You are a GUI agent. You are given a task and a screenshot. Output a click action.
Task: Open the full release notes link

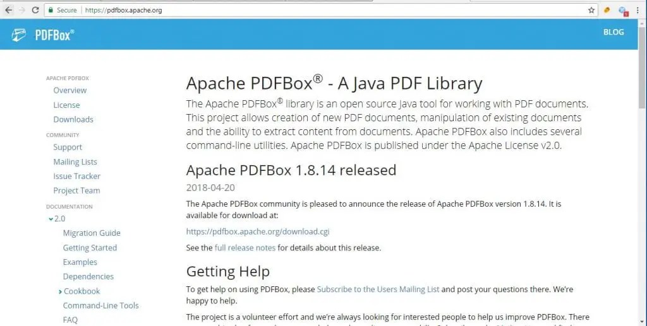click(x=245, y=248)
